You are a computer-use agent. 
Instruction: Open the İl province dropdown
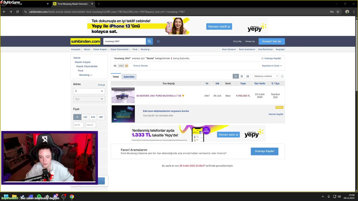(x=89, y=91)
